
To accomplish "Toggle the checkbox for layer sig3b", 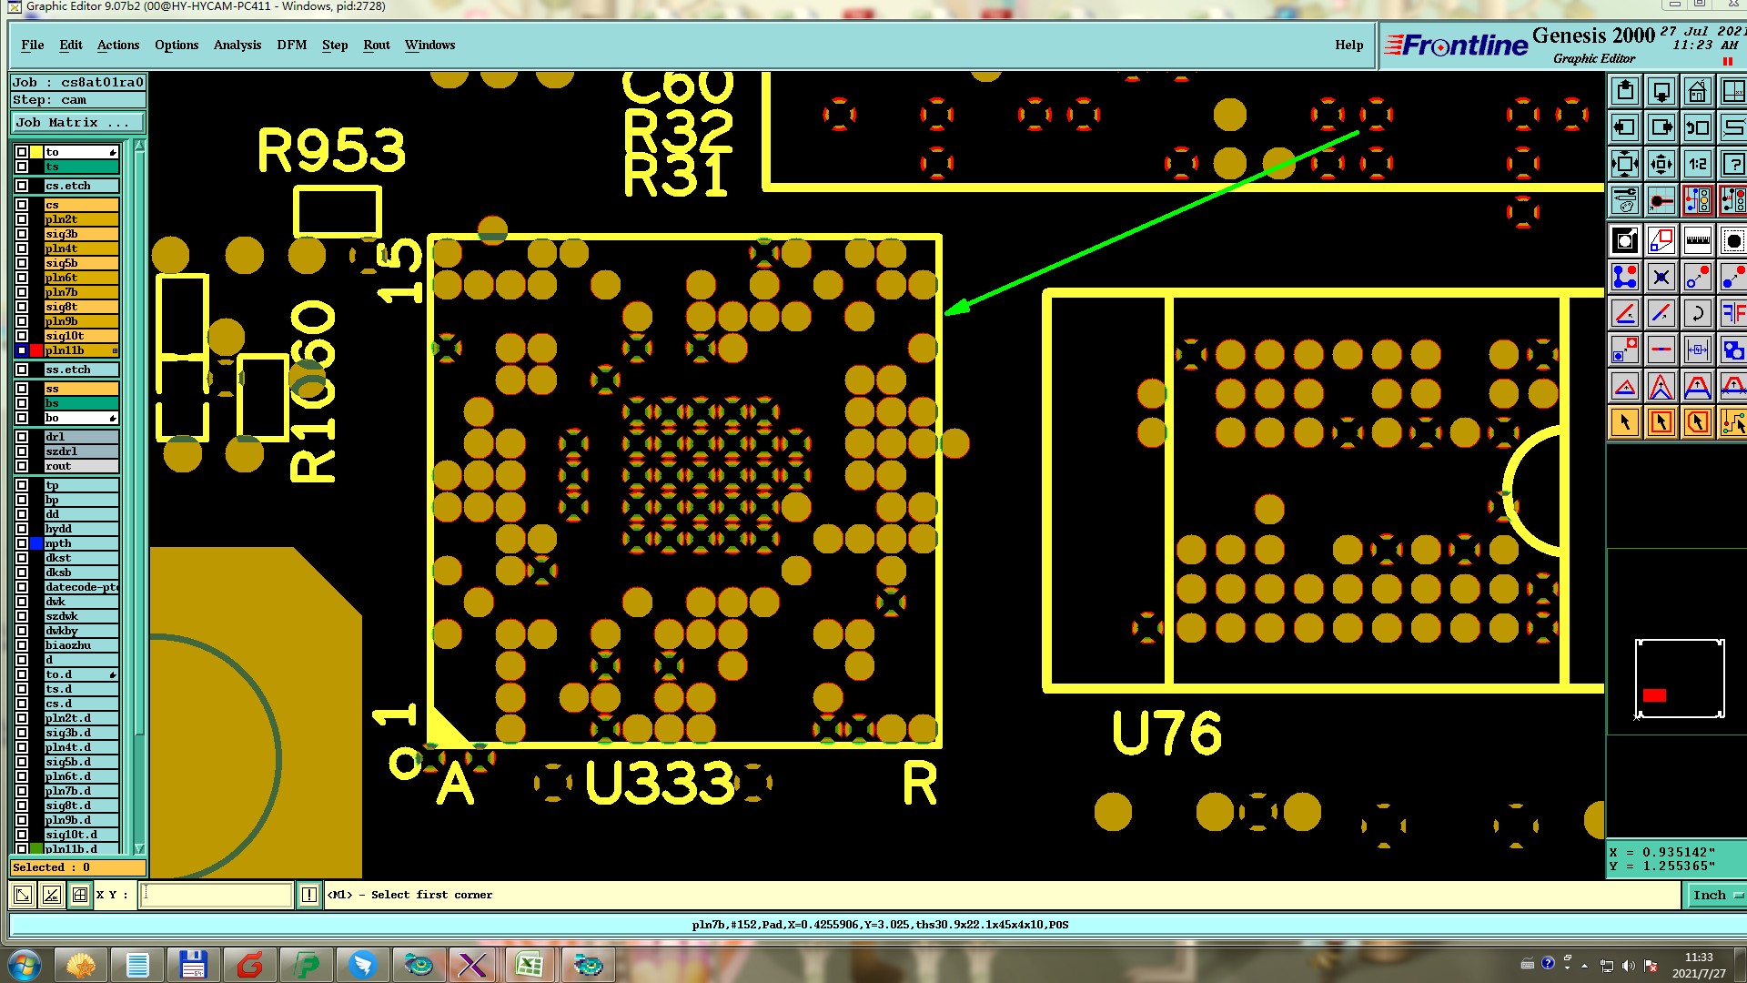I will pyautogui.click(x=22, y=234).
